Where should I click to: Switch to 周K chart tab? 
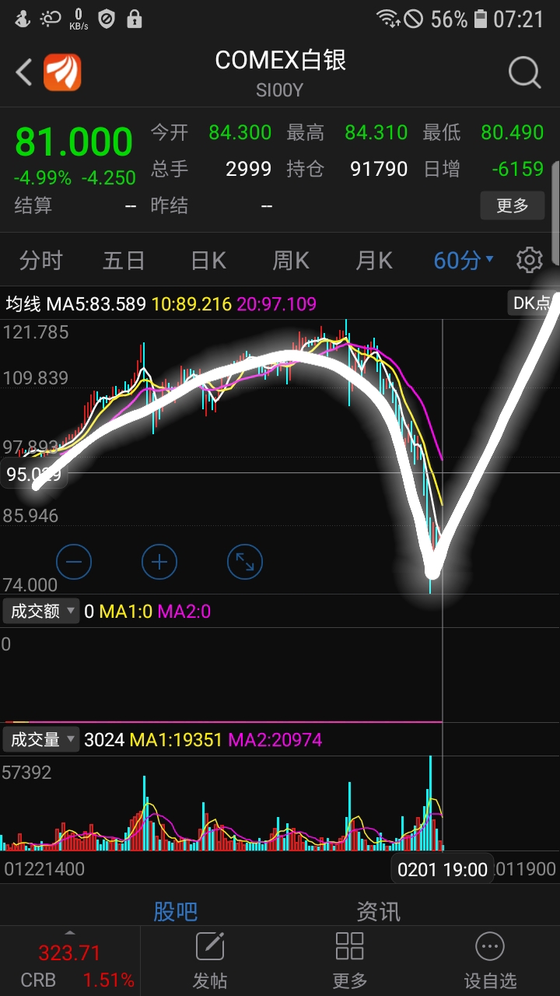[x=291, y=260]
